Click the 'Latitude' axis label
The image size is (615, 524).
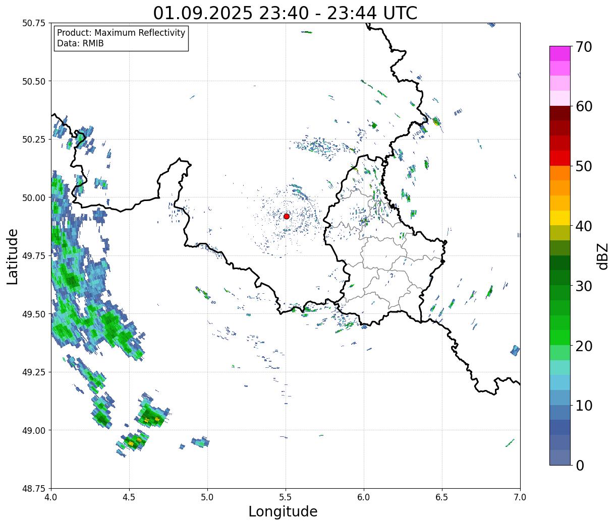coord(13,256)
